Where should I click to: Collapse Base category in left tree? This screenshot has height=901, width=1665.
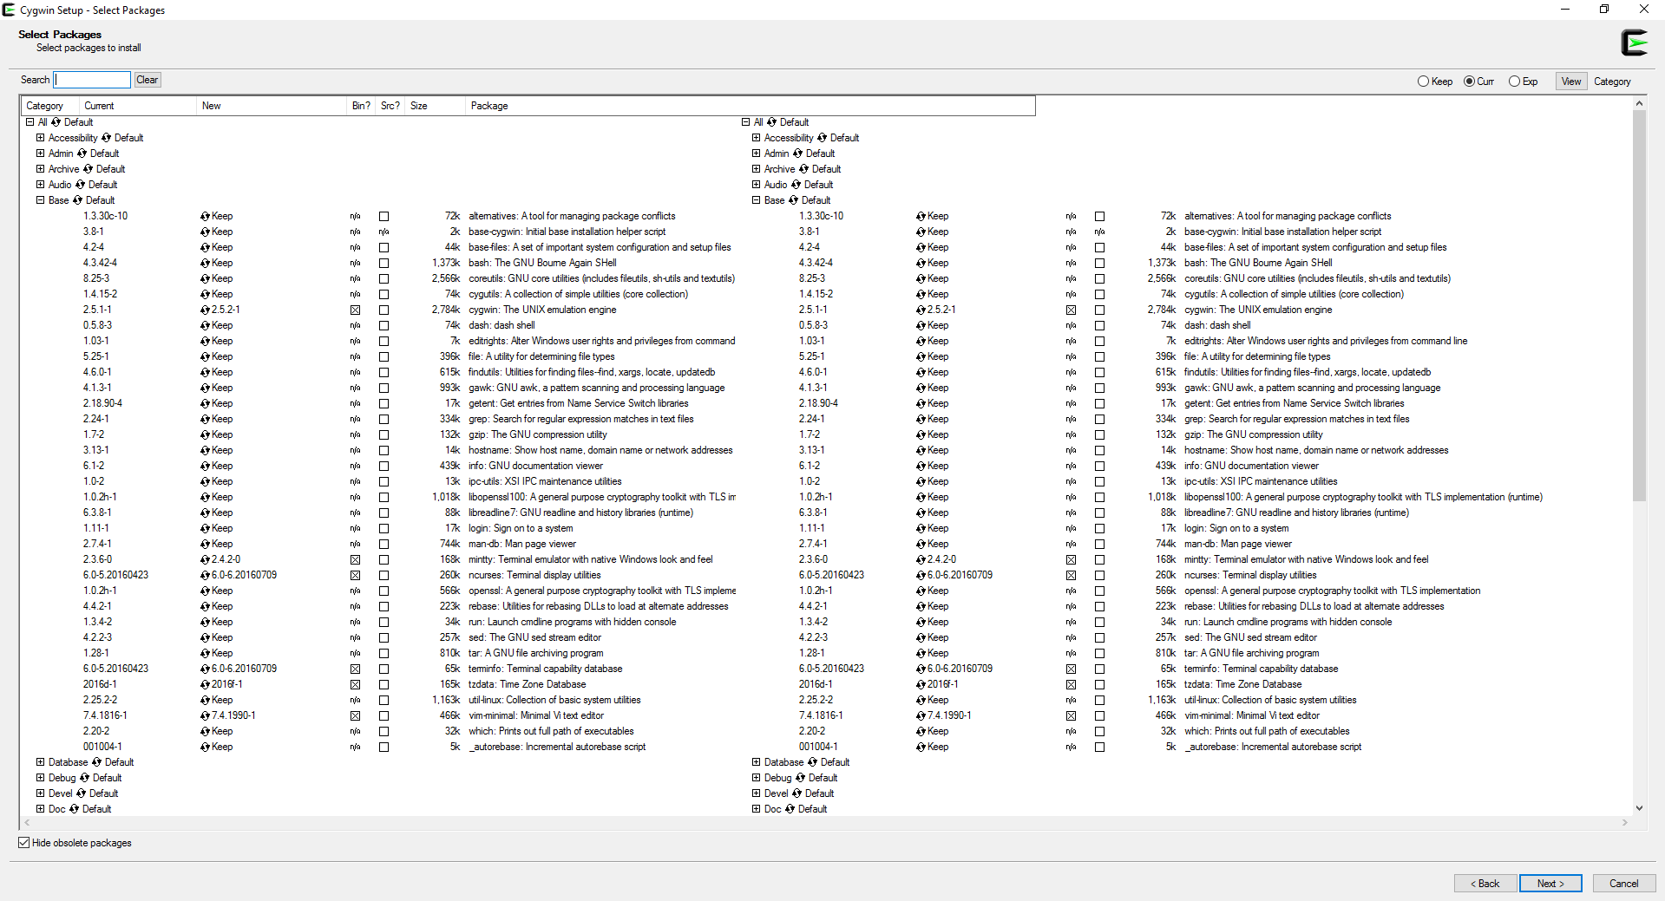[40, 200]
